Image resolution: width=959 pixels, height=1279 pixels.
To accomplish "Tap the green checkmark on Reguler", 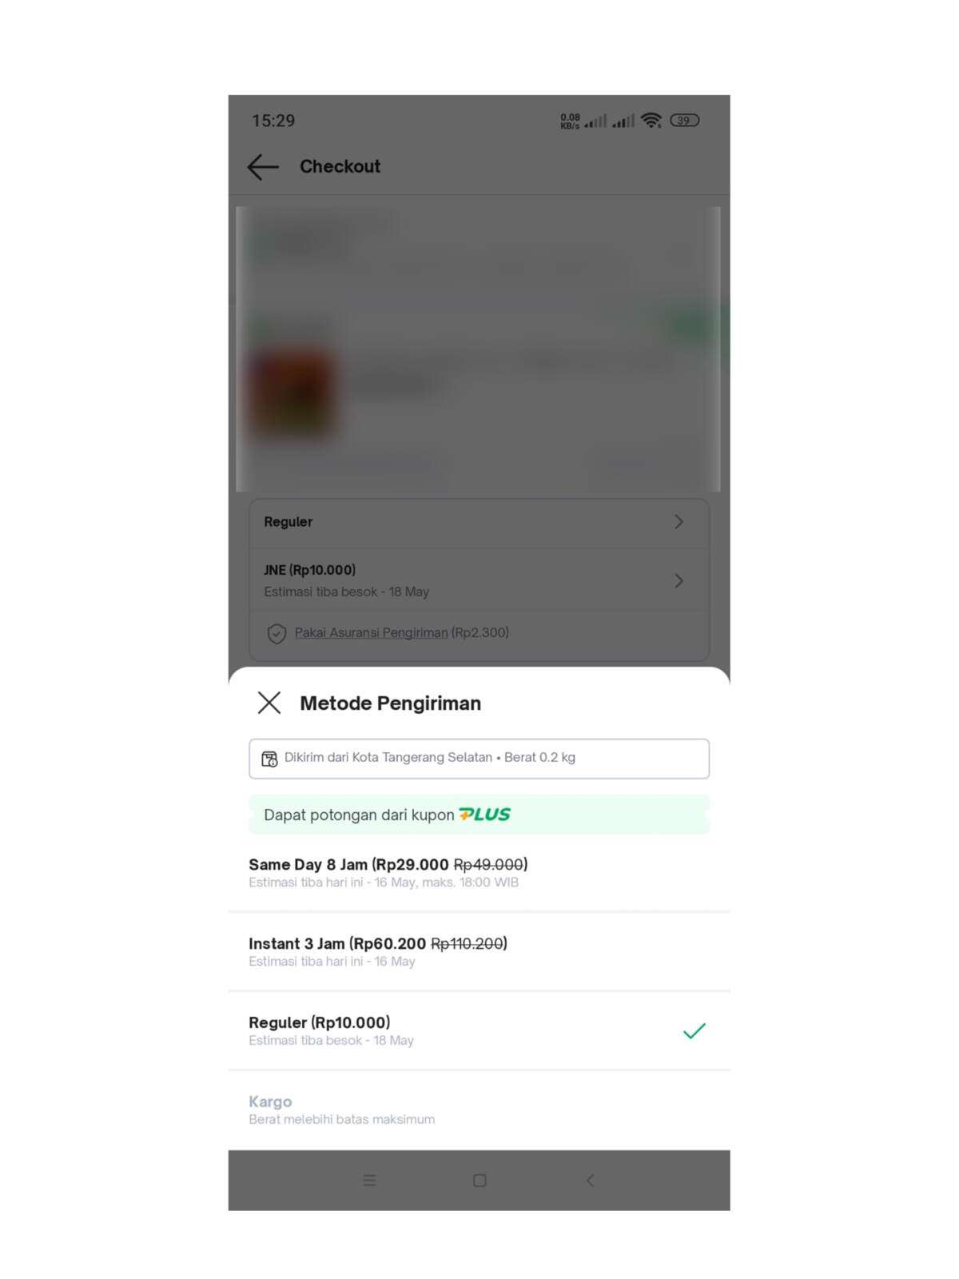I will tap(694, 1030).
